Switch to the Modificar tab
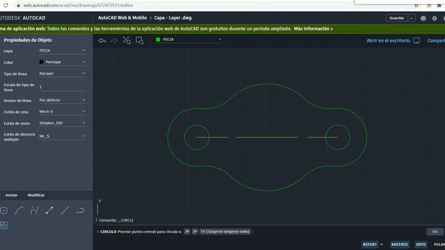445x250 pixels. [x=36, y=195]
